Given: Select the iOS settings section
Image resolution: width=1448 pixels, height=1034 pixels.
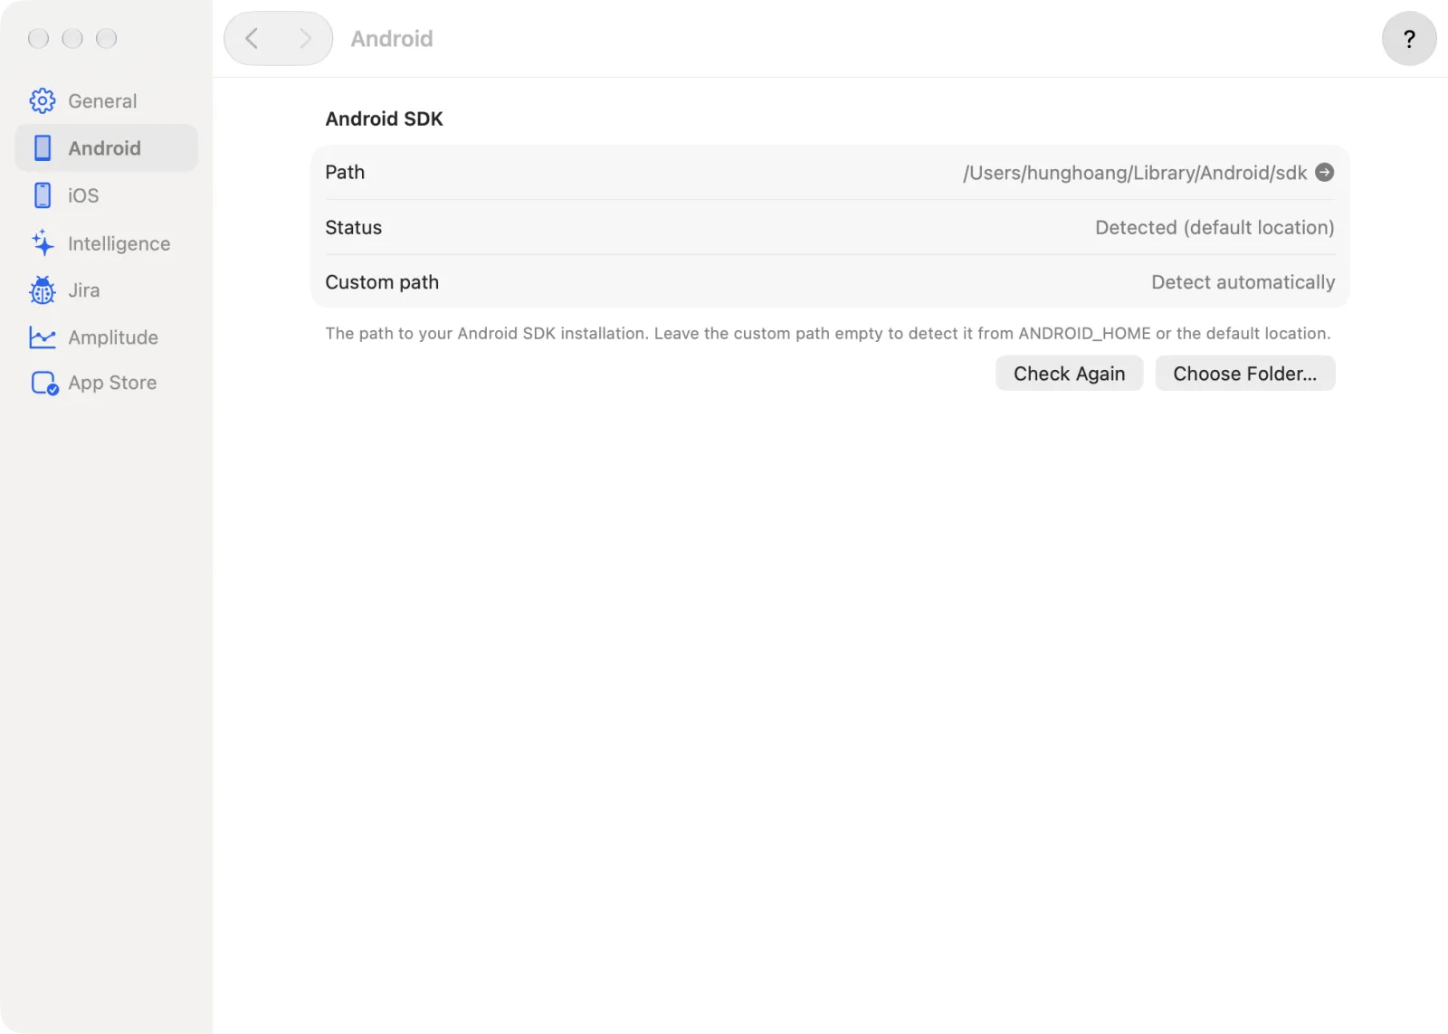Looking at the screenshot, I should tap(106, 195).
